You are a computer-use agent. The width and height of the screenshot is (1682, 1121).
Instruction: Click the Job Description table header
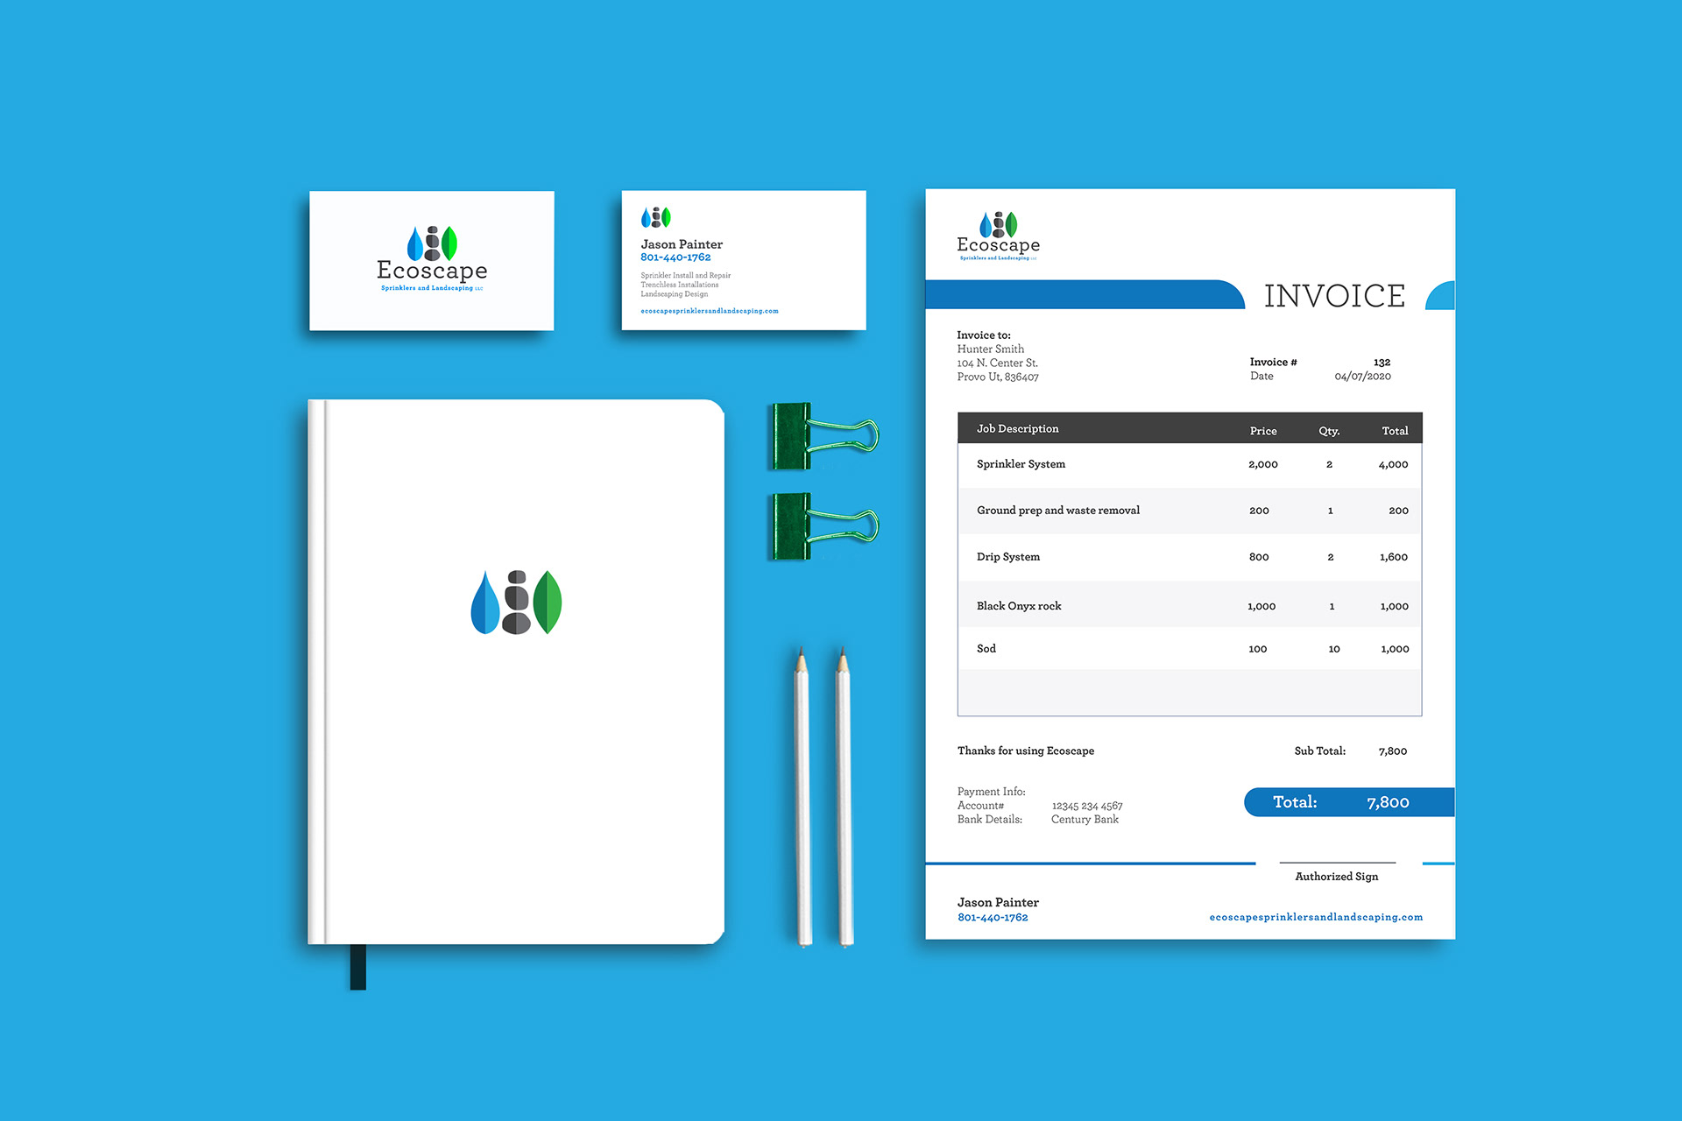tap(1017, 428)
